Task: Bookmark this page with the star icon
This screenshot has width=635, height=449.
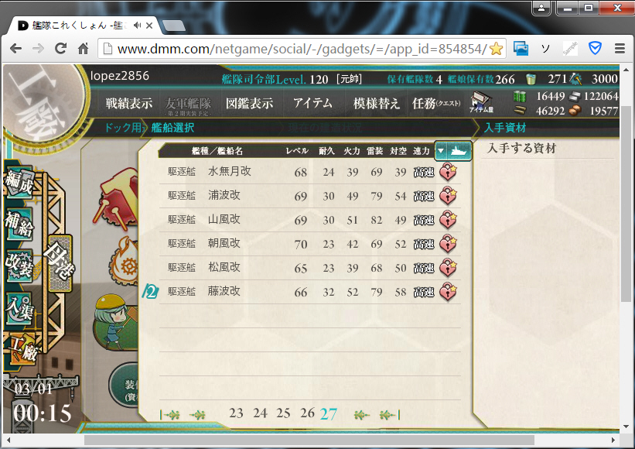Action: [x=496, y=49]
